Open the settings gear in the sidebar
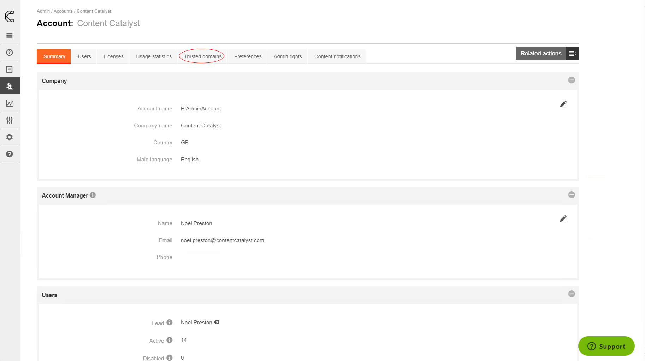Image resolution: width=645 pixels, height=361 pixels. (10, 137)
